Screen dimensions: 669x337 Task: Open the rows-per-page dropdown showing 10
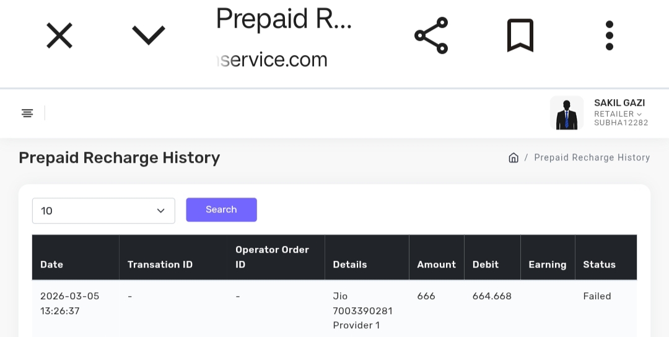(x=103, y=211)
